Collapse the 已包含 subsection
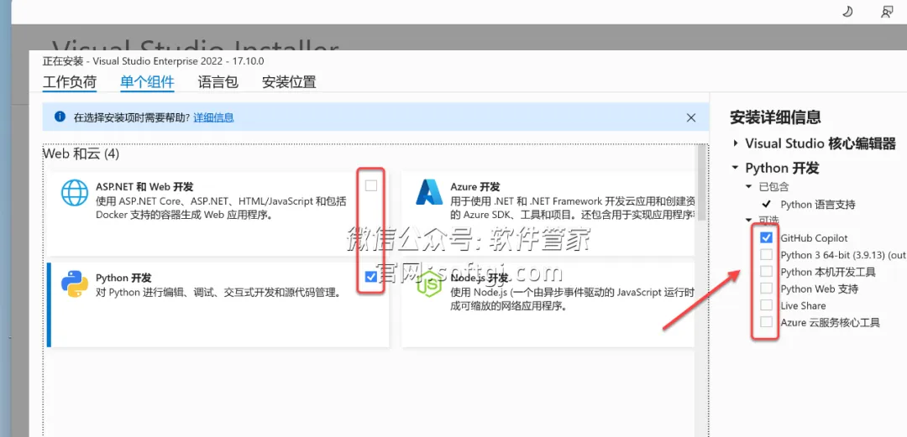This screenshot has height=437, width=907. pos(749,187)
